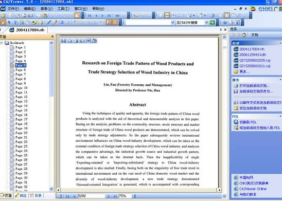Image resolution: width=282 pixels, height=201 pixels.
Task: Toggle the page panel view button
Action: (x=78, y=15)
